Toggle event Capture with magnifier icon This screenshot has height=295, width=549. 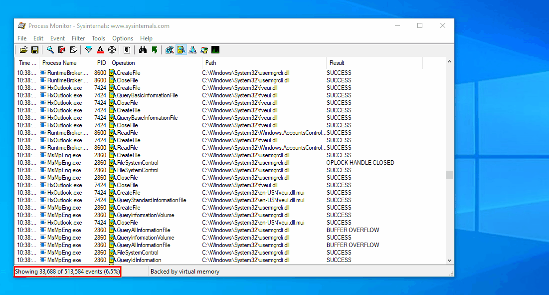(x=50, y=50)
